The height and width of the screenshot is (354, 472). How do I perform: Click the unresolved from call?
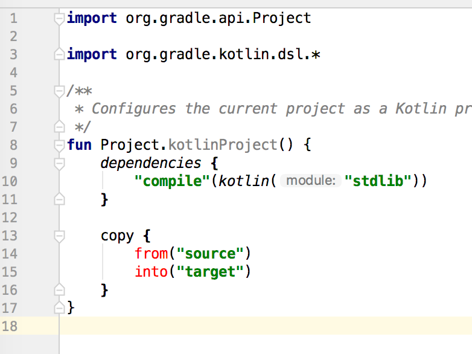[151, 253]
